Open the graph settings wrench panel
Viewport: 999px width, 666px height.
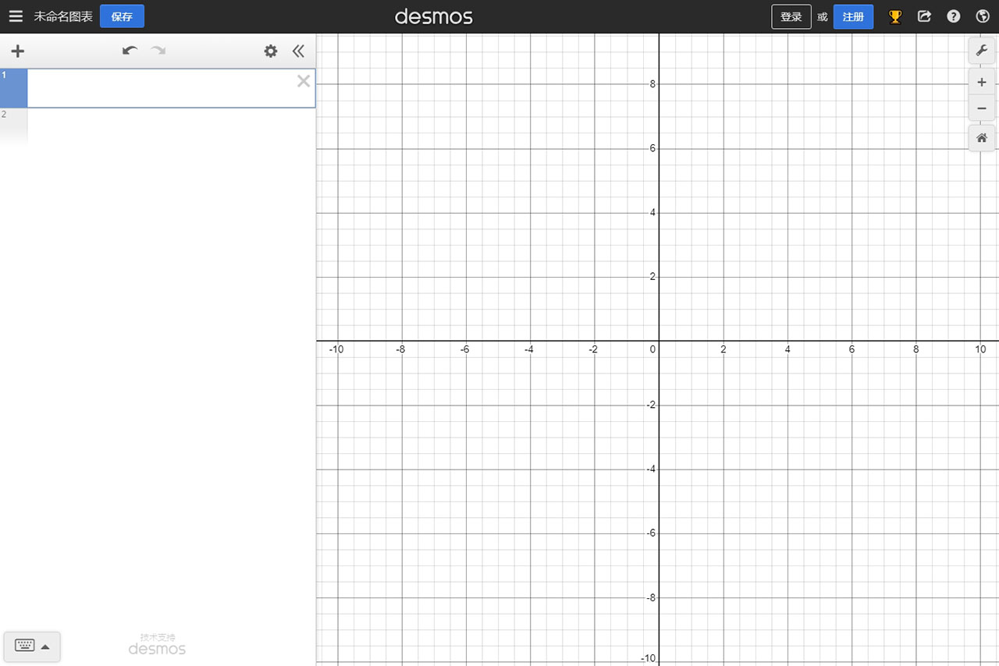click(981, 50)
